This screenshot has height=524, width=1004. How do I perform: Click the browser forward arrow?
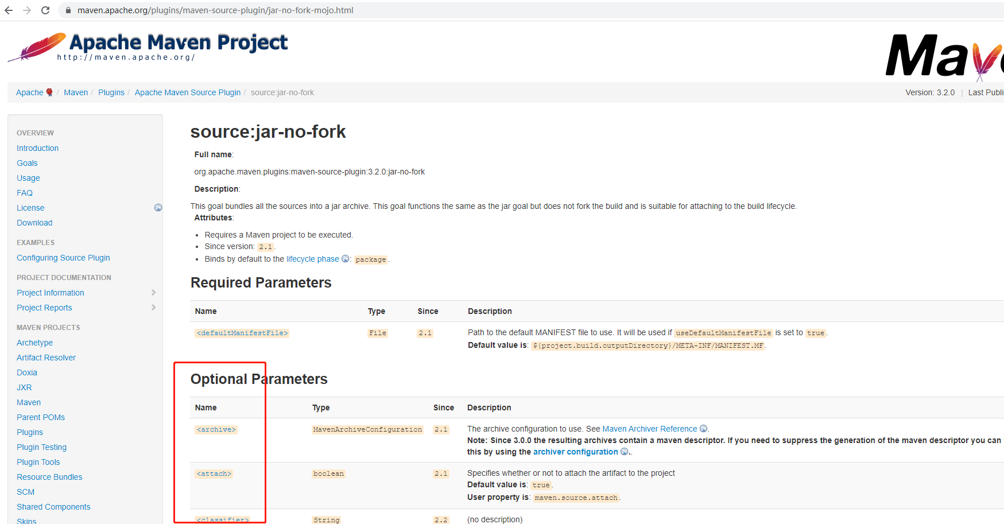pyautogui.click(x=27, y=10)
